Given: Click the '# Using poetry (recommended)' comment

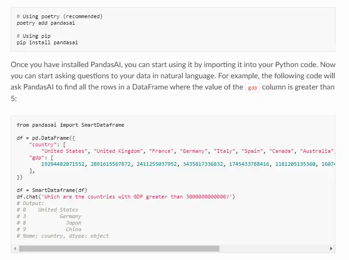Looking at the screenshot, I should 60,16.
